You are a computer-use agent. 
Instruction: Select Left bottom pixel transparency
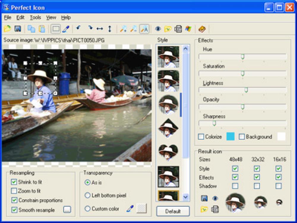[88, 196]
